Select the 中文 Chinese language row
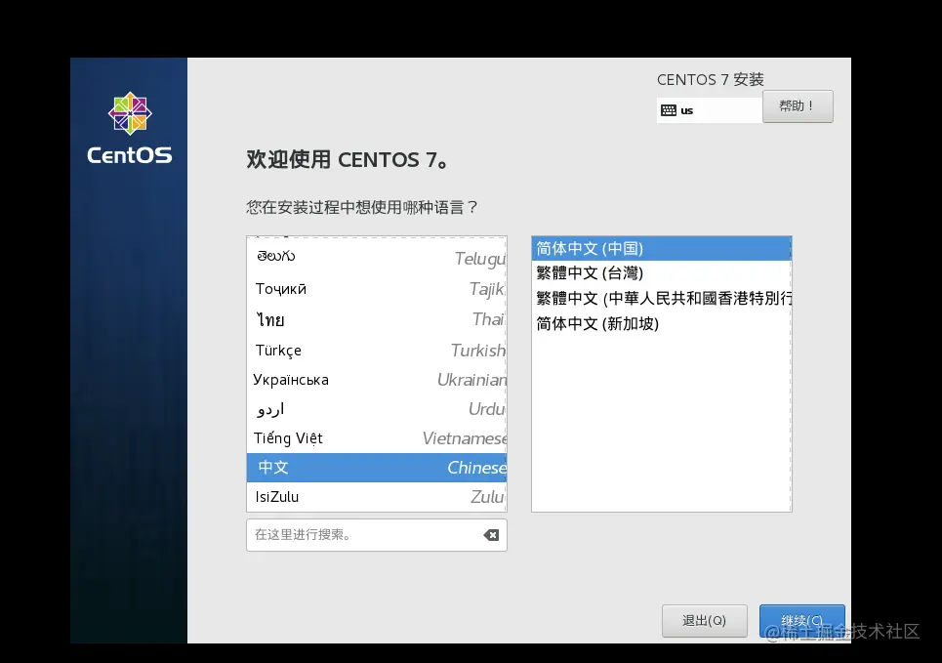The width and height of the screenshot is (942, 663). (377, 468)
